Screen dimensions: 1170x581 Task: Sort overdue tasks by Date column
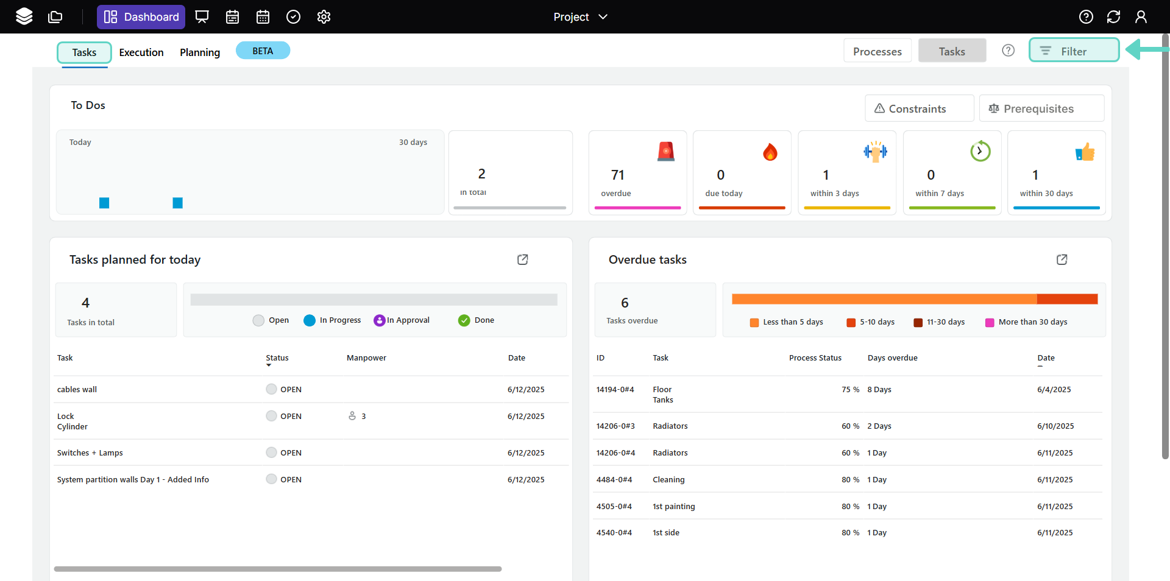click(1046, 358)
